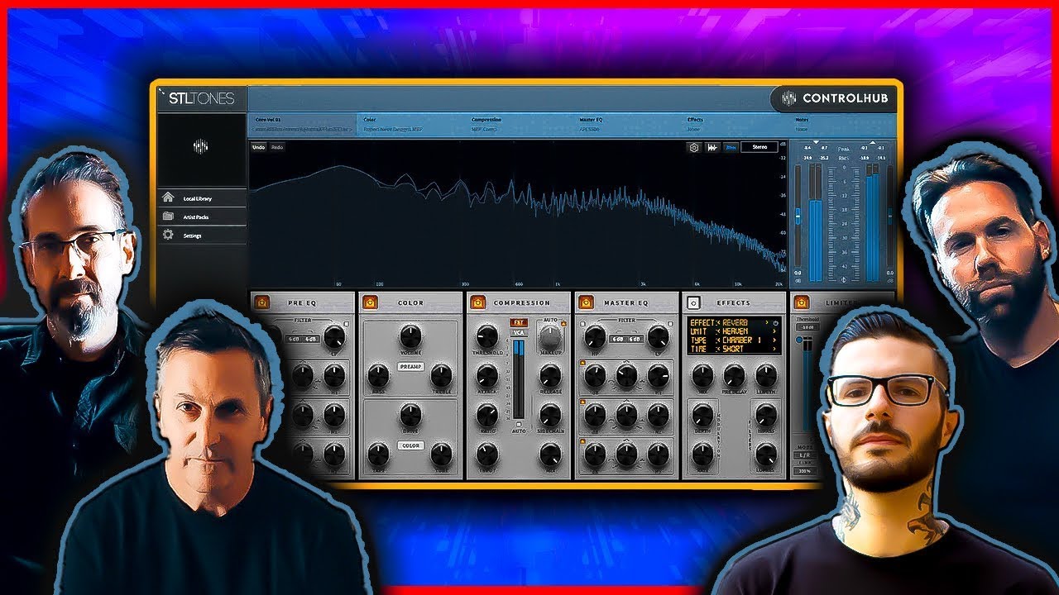Toggle Master EQ first band enable
1059x595 pixels.
(x=582, y=363)
